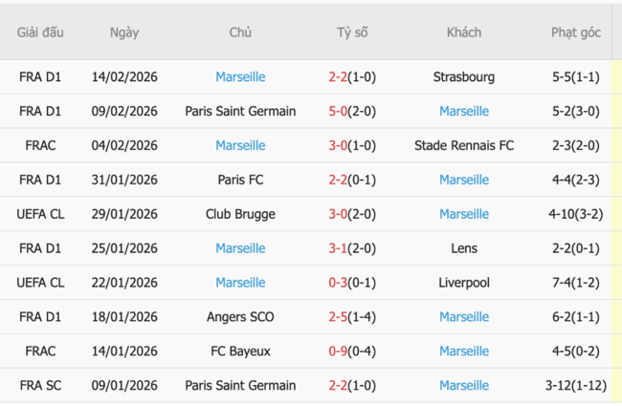
Task: Click Angers SCO team name
Action: (240, 317)
